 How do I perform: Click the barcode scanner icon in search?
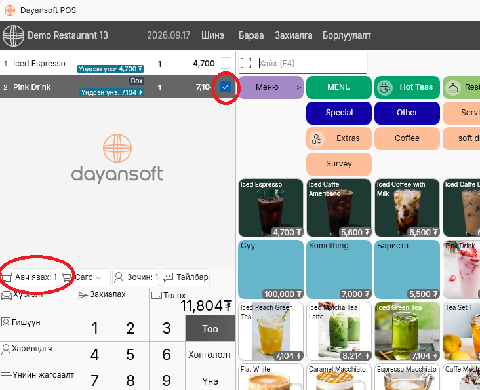pyautogui.click(x=246, y=63)
